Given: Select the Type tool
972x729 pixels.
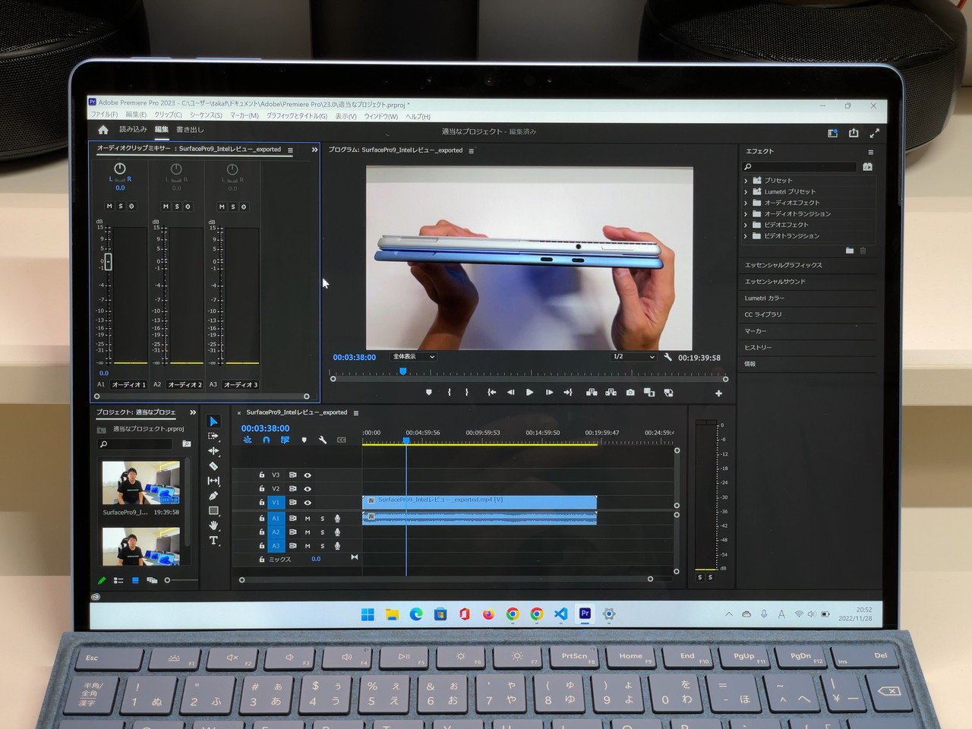Looking at the screenshot, I should tap(213, 541).
